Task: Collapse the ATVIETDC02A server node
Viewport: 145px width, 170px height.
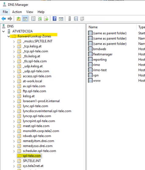Action: point(4,31)
